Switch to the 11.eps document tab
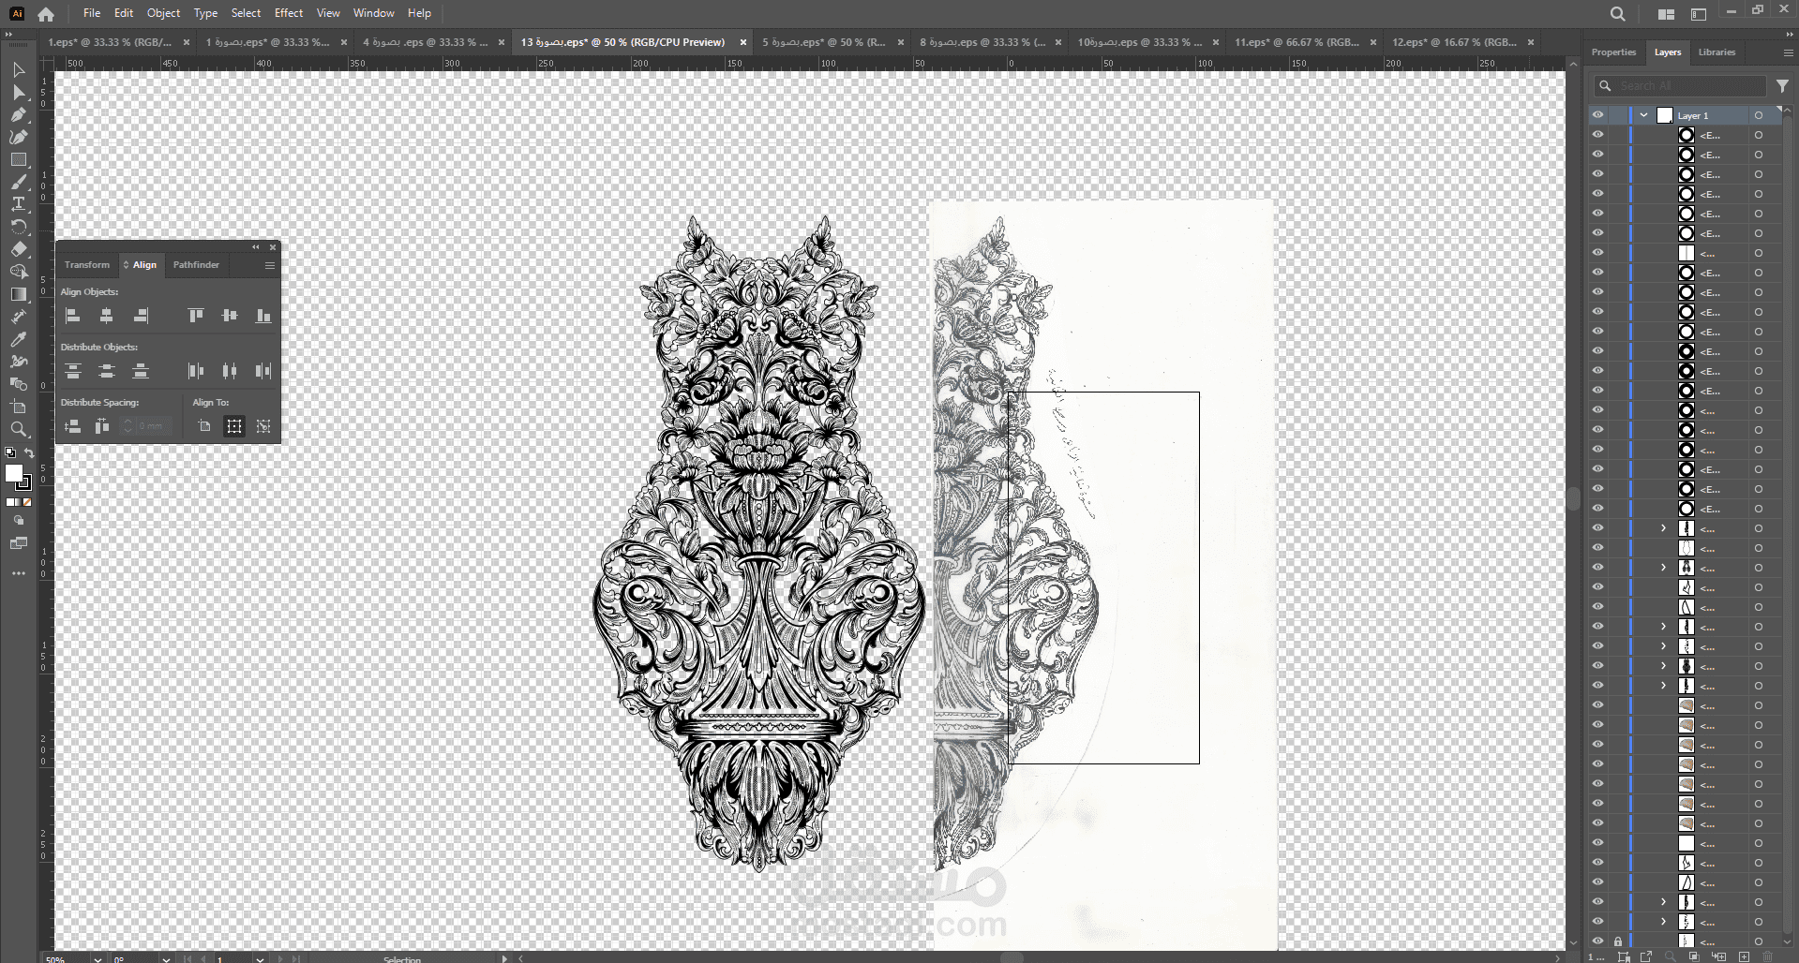 tap(1296, 42)
